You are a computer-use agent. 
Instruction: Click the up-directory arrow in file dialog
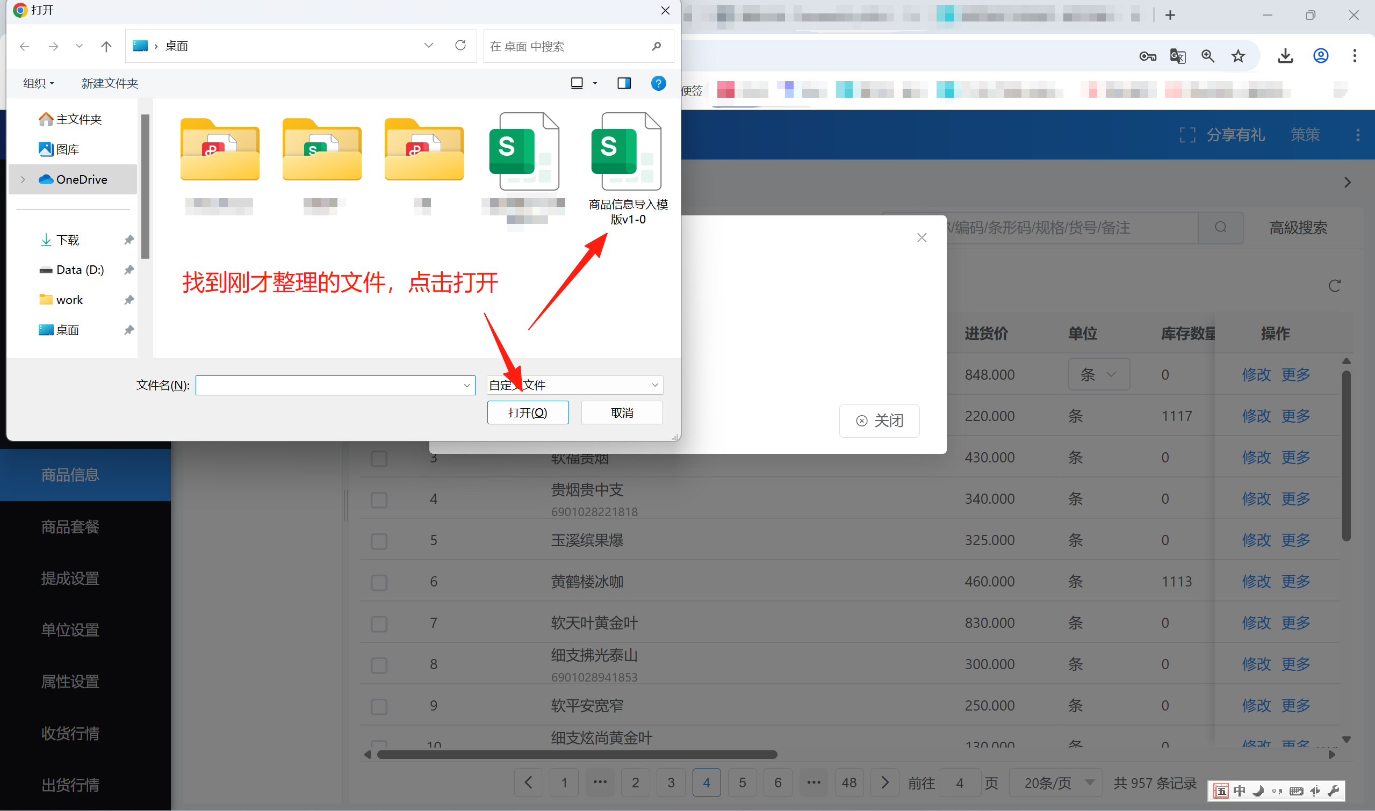[106, 46]
